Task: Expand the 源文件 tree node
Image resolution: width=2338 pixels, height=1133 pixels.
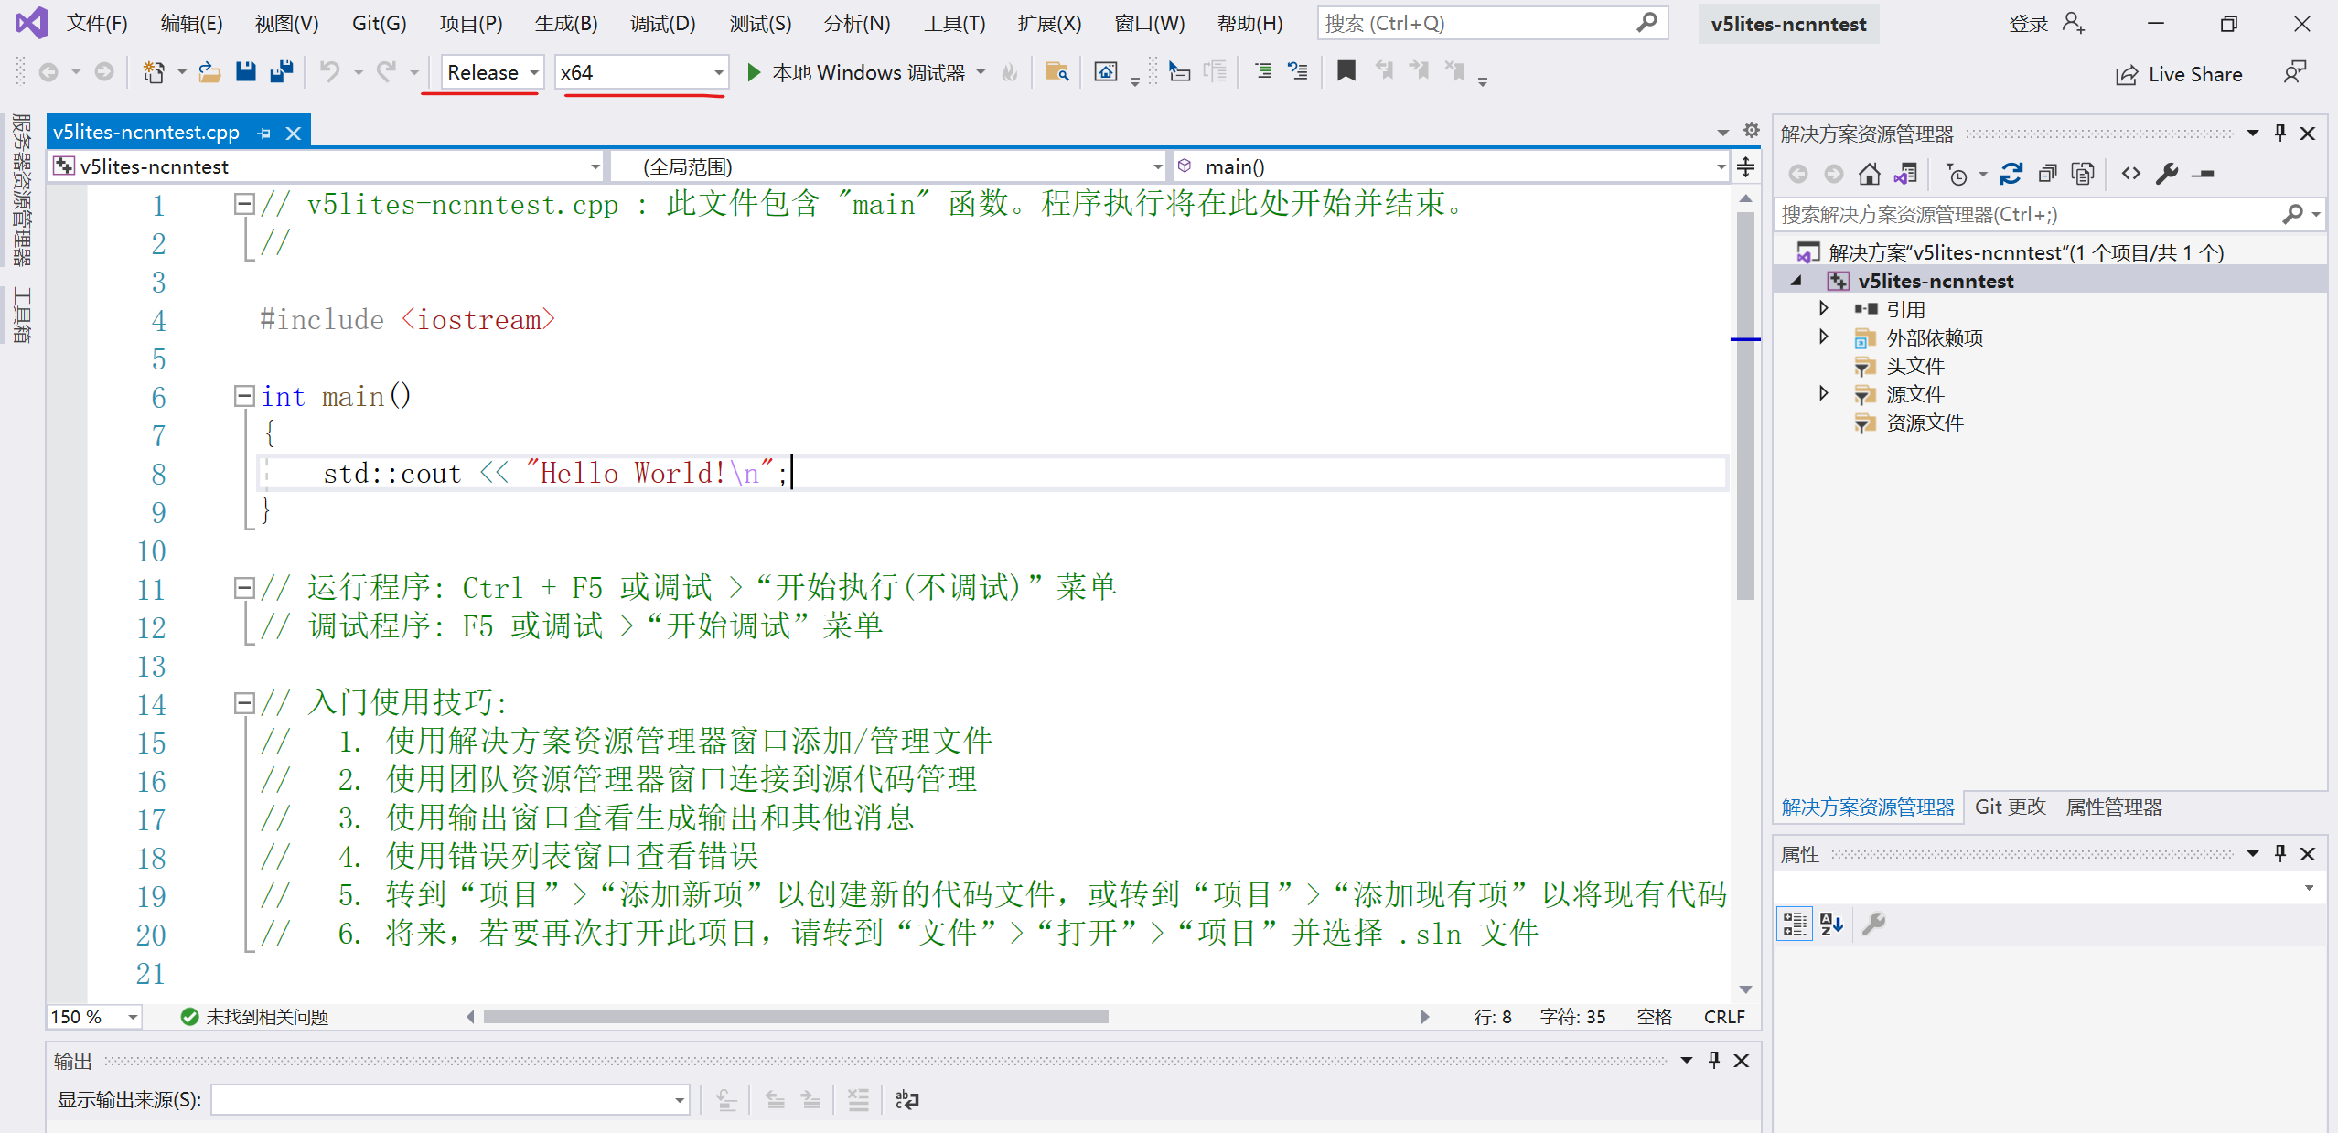Action: click(x=1823, y=394)
